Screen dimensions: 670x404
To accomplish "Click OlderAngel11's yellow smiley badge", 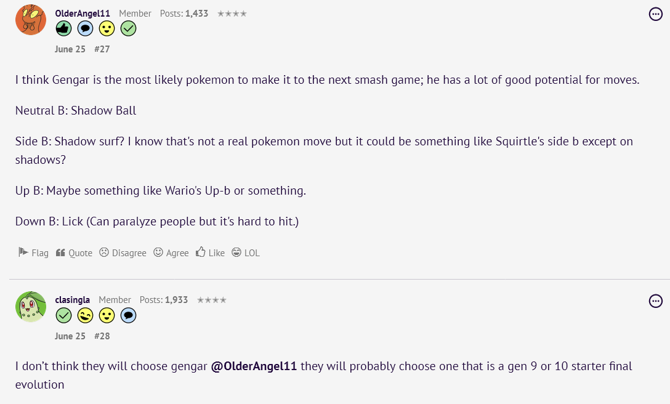I will tap(107, 29).
